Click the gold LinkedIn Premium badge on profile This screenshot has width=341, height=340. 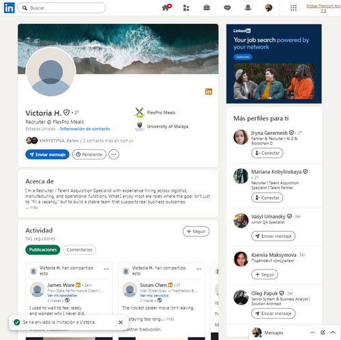tap(209, 91)
